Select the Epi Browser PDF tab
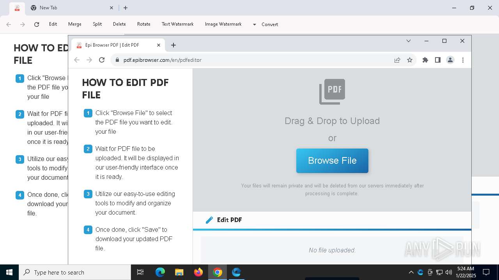The image size is (499, 280). [x=118, y=45]
